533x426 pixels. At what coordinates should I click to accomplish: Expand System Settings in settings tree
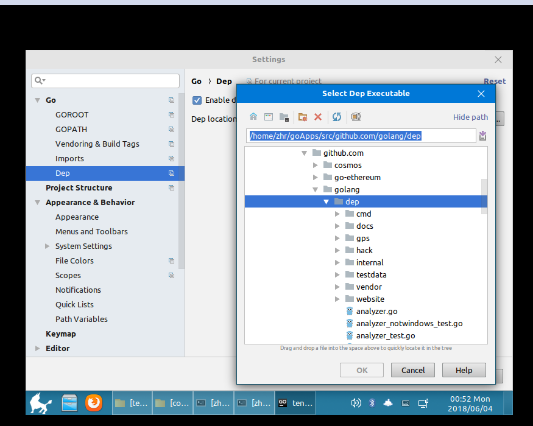pyautogui.click(x=48, y=246)
